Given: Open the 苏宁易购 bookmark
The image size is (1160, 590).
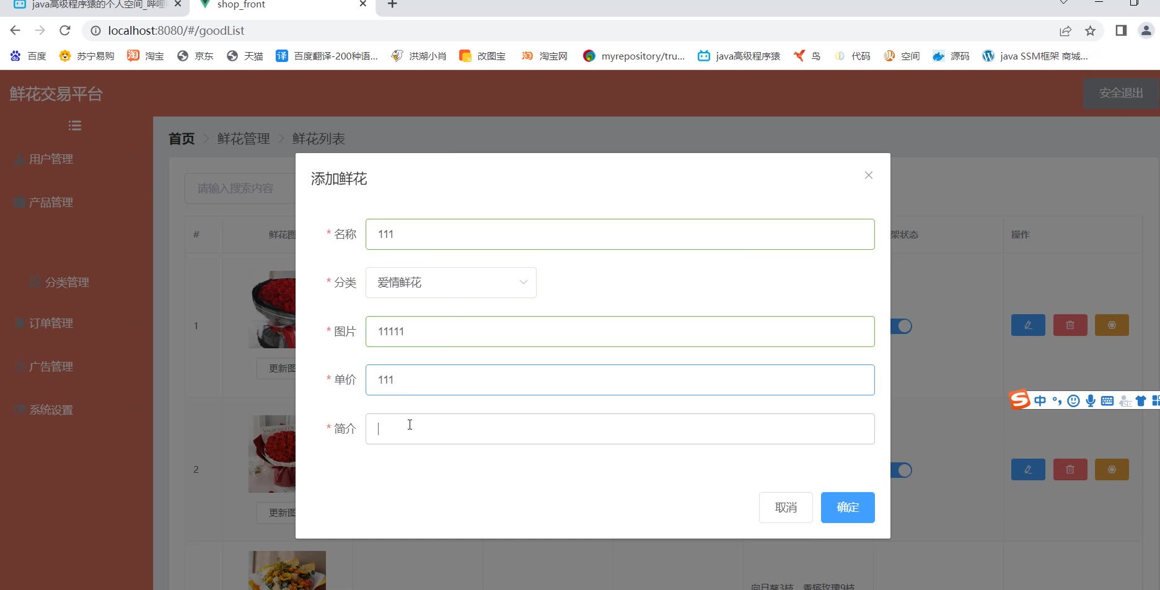Looking at the screenshot, I should 87,56.
